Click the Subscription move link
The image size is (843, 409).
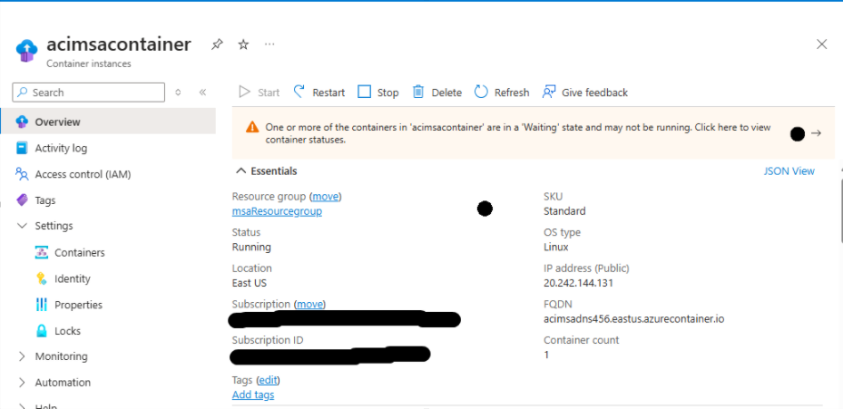310,304
